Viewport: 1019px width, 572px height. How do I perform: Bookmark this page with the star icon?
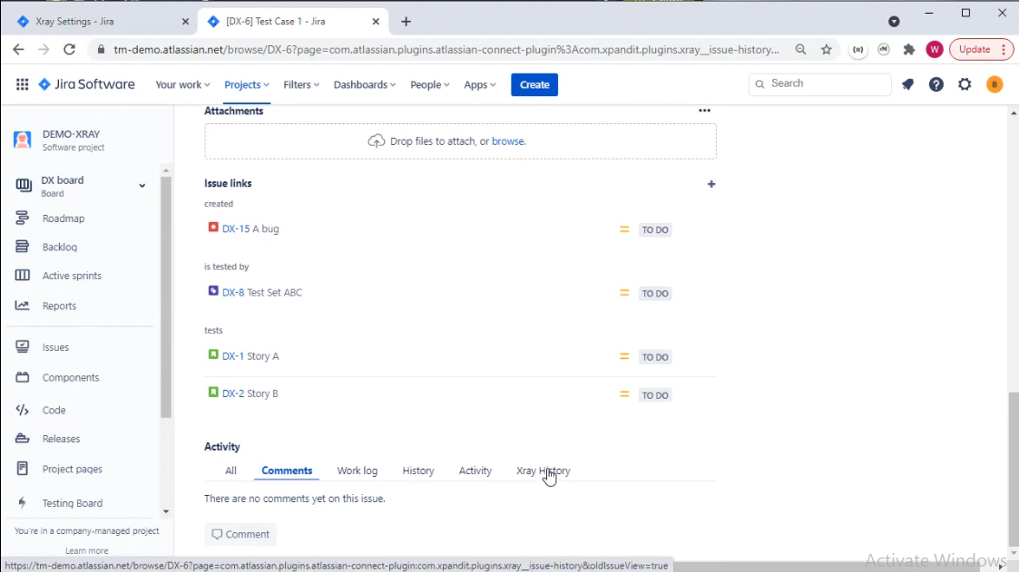point(827,50)
